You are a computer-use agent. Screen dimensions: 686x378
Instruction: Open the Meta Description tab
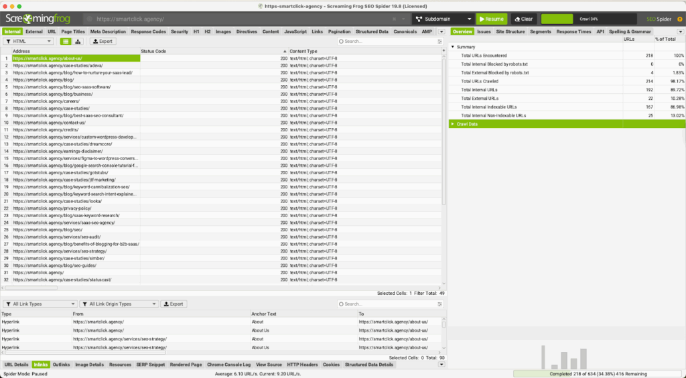pos(108,31)
